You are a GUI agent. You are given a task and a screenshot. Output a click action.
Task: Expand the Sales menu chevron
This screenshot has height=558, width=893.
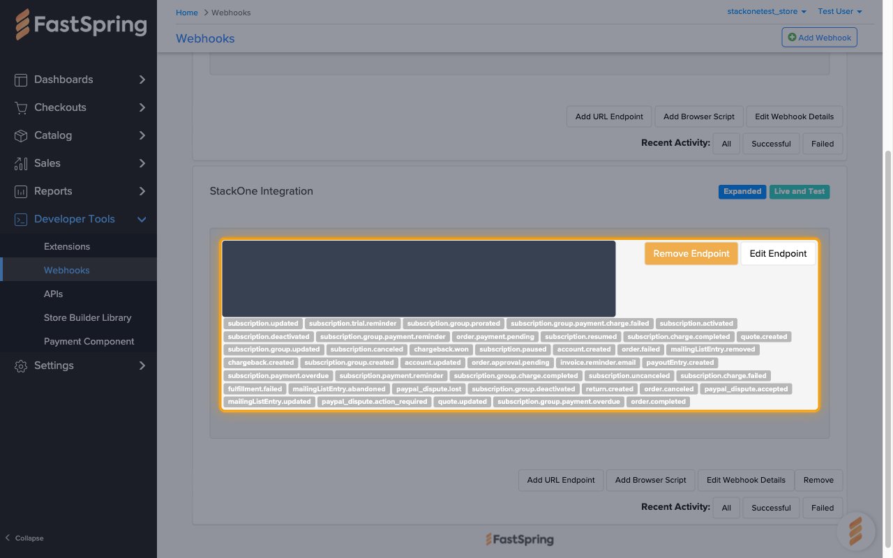tap(142, 163)
